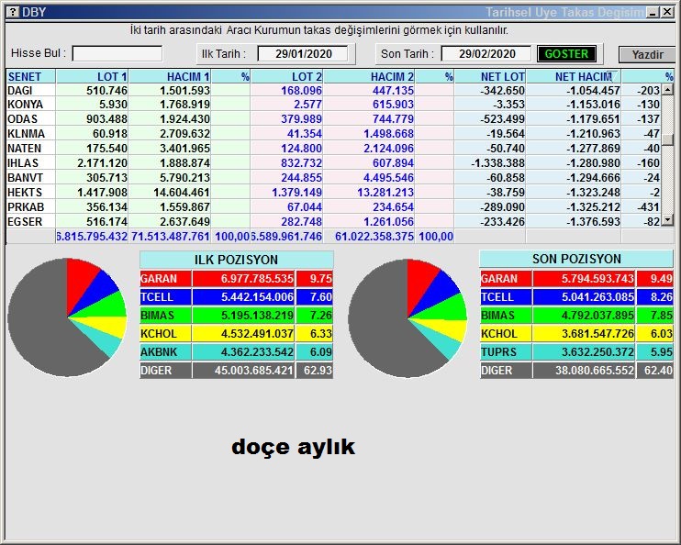Screen dimensions: 681x545
Task: Click HACIM 2 value 4.495.546
Action: pyautogui.click(x=388, y=178)
